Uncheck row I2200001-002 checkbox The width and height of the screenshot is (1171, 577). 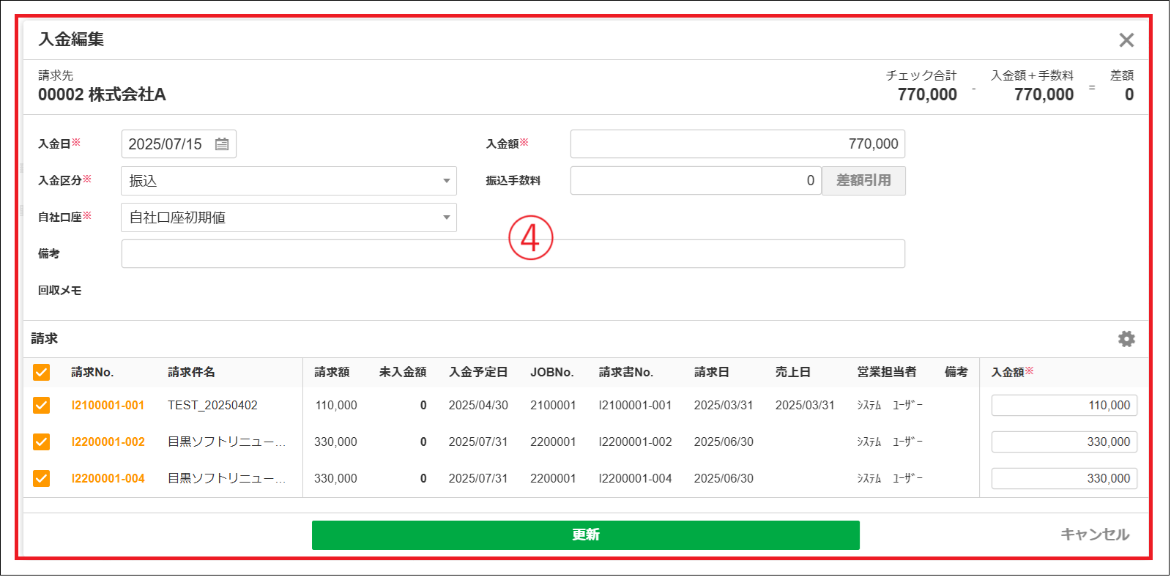click(x=42, y=442)
